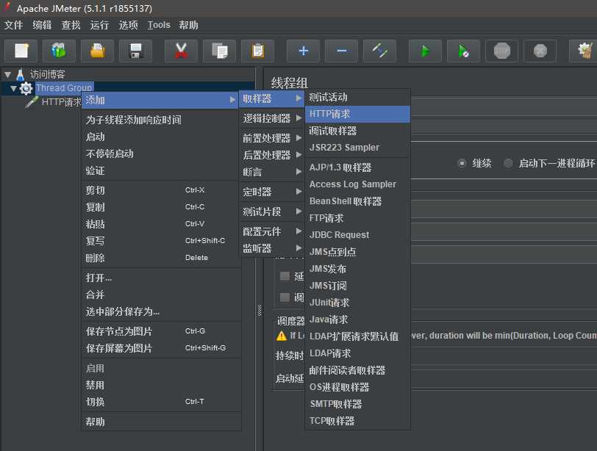Shut down threads with the shutdown icon

(540, 51)
